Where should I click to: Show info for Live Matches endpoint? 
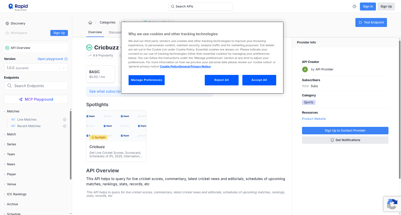click(65, 120)
